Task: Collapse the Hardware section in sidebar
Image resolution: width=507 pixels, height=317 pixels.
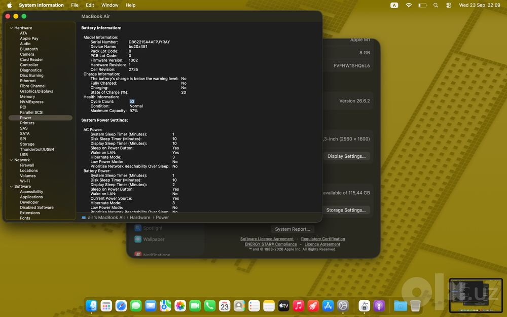Action: coord(11,28)
